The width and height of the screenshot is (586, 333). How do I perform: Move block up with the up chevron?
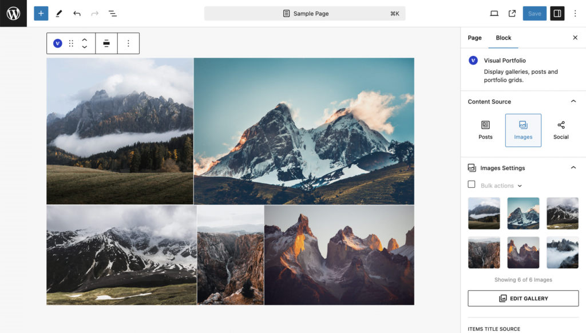click(85, 39)
